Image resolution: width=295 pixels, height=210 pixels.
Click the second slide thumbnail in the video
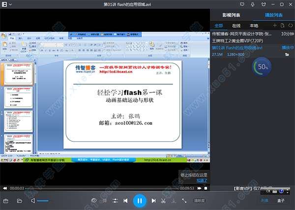[x=19, y=97]
